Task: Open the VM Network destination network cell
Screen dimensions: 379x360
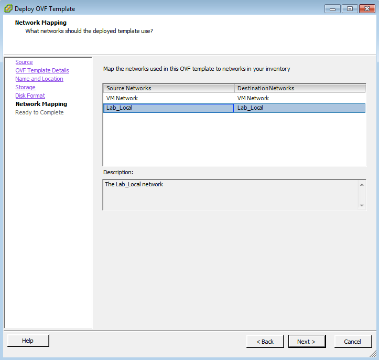Action: (299, 98)
